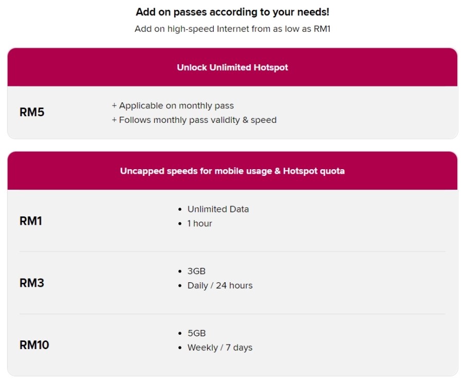Click the bullet dot beside Unlimited Data

(180, 209)
